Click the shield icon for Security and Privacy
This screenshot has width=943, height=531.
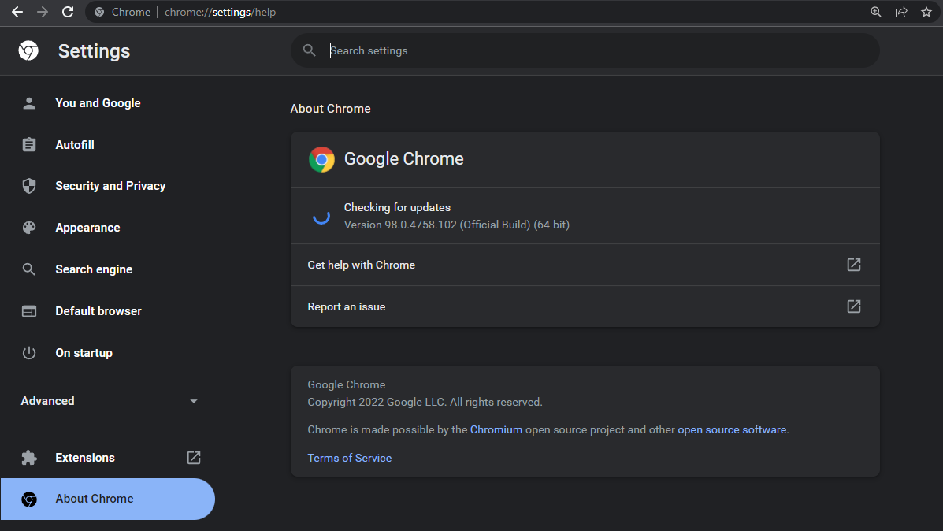pyautogui.click(x=29, y=186)
